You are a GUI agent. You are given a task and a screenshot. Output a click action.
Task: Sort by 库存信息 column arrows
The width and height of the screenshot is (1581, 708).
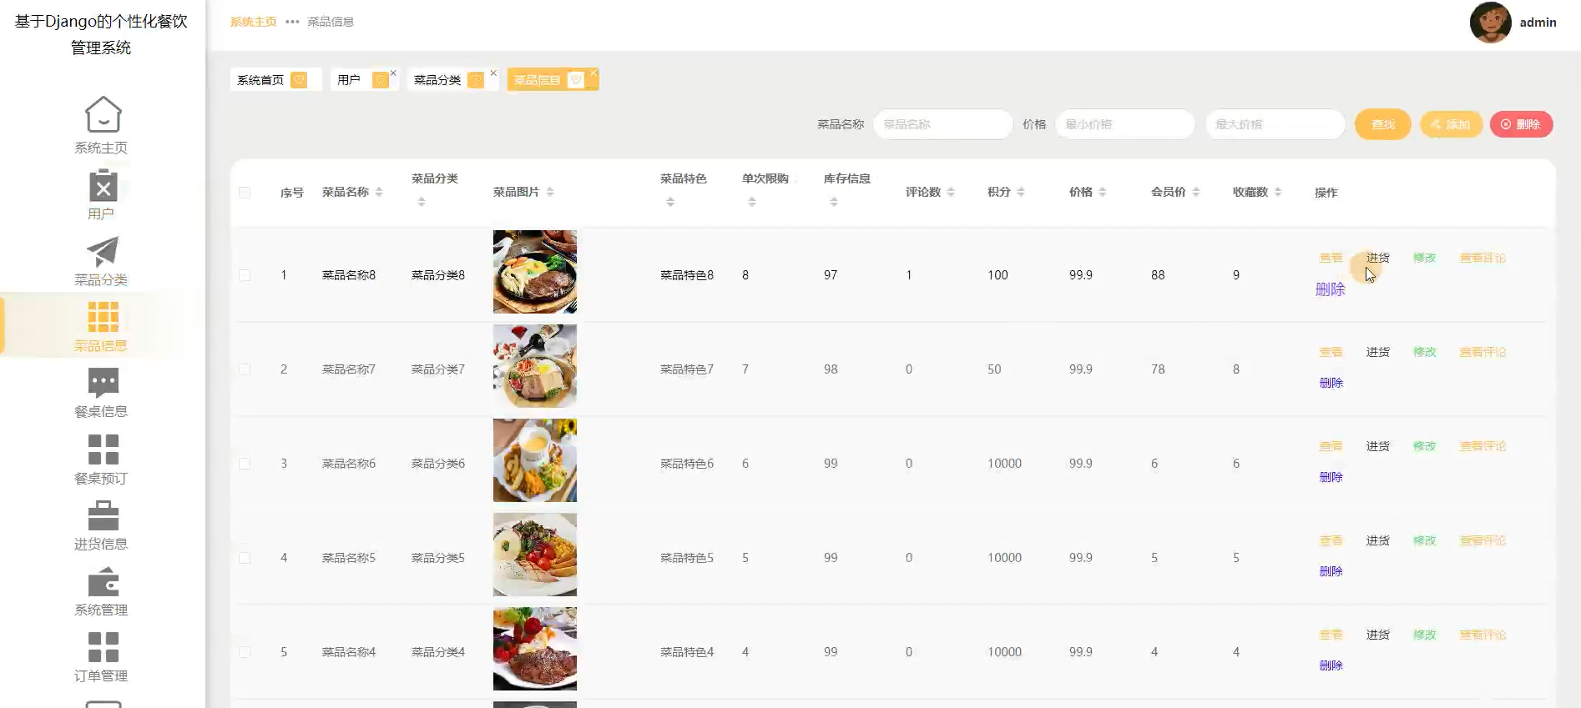[834, 202]
